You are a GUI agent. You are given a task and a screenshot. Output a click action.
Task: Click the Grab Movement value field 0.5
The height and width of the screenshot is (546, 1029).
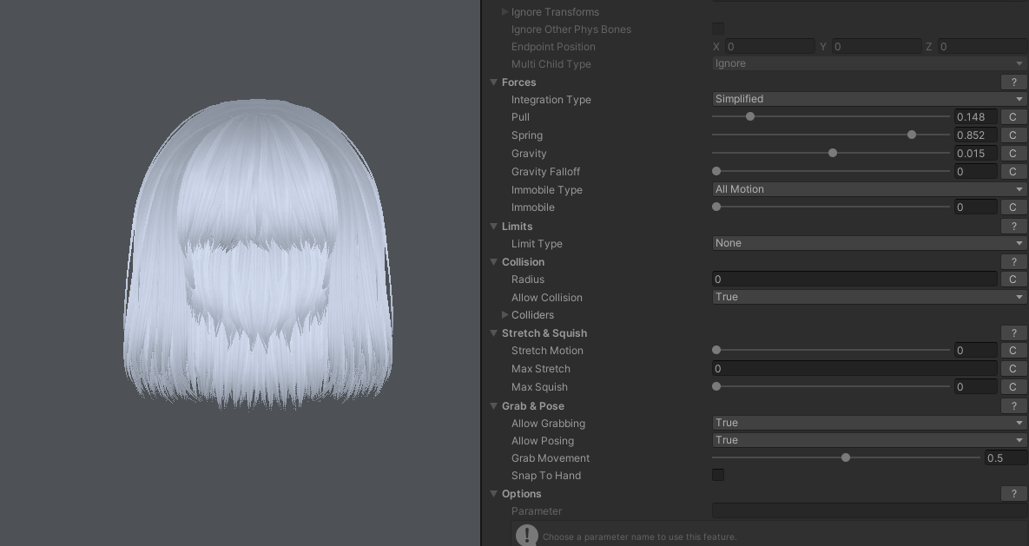pos(1006,458)
